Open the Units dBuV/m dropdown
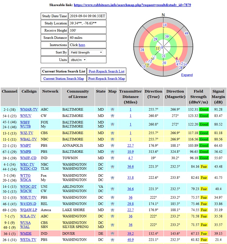Viewport: 227px width, 244px height. pos(78,60)
